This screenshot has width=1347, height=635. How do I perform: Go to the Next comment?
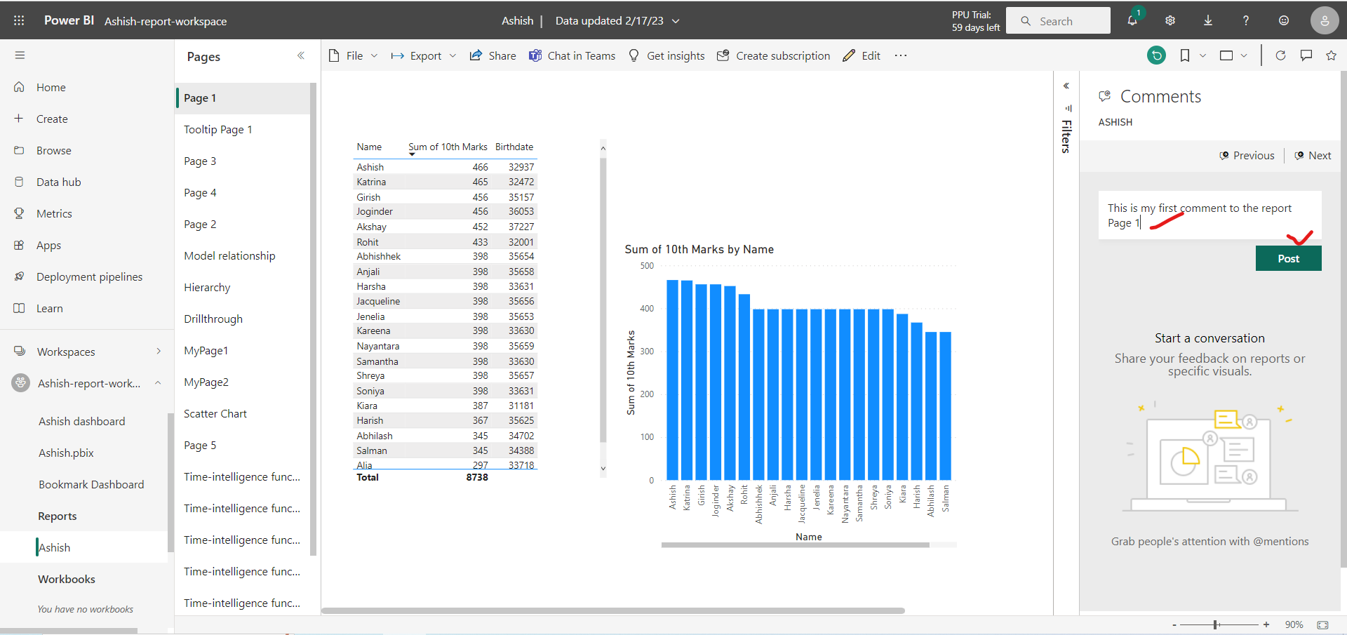click(x=1313, y=155)
